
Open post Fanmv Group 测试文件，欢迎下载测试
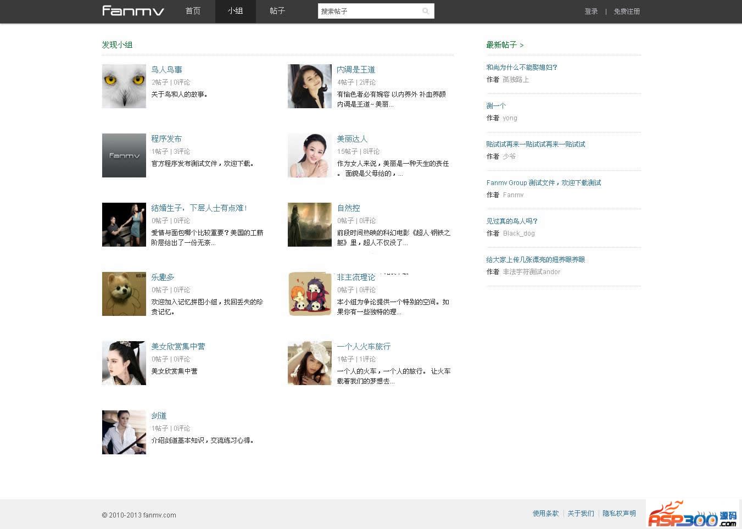click(x=544, y=183)
